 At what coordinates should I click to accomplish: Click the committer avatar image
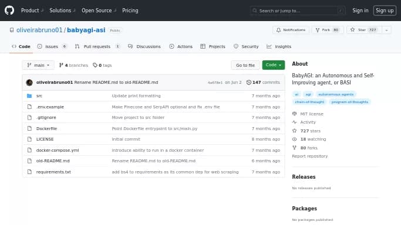pos(29,83)
